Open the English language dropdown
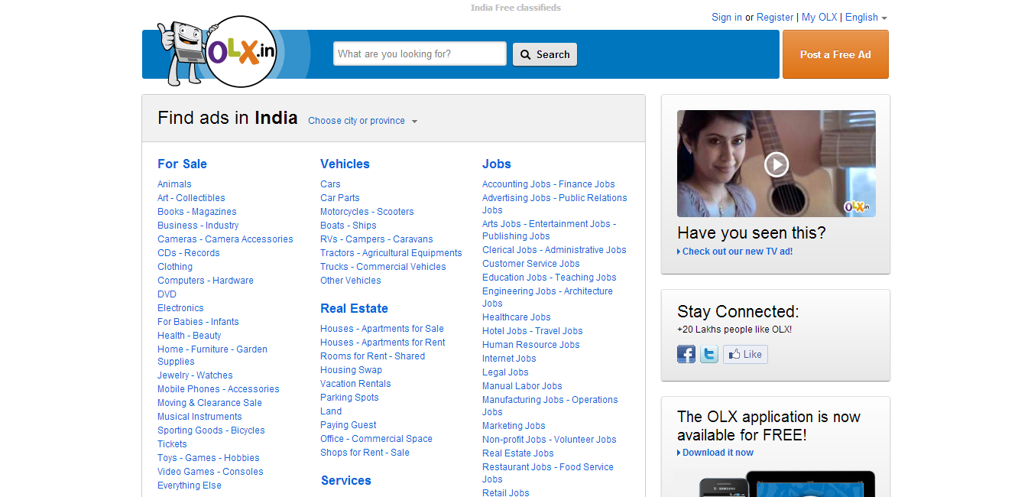This screenshot has height=497, width=1031. 866,18
